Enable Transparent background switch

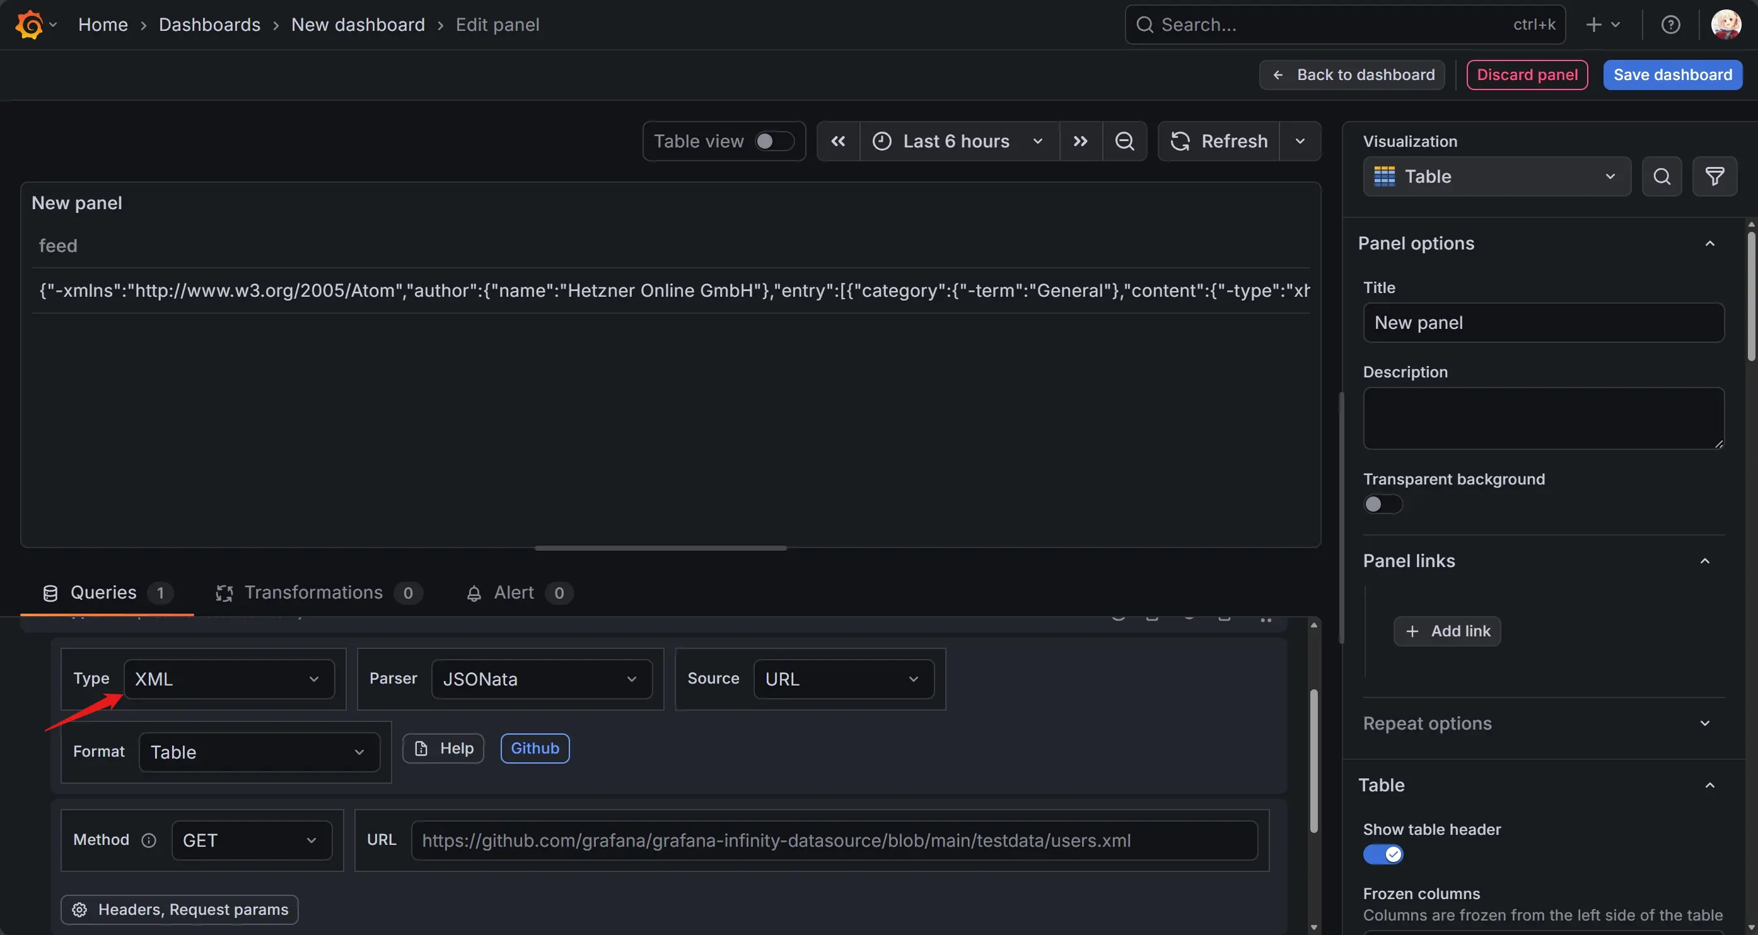(1382, 504)
